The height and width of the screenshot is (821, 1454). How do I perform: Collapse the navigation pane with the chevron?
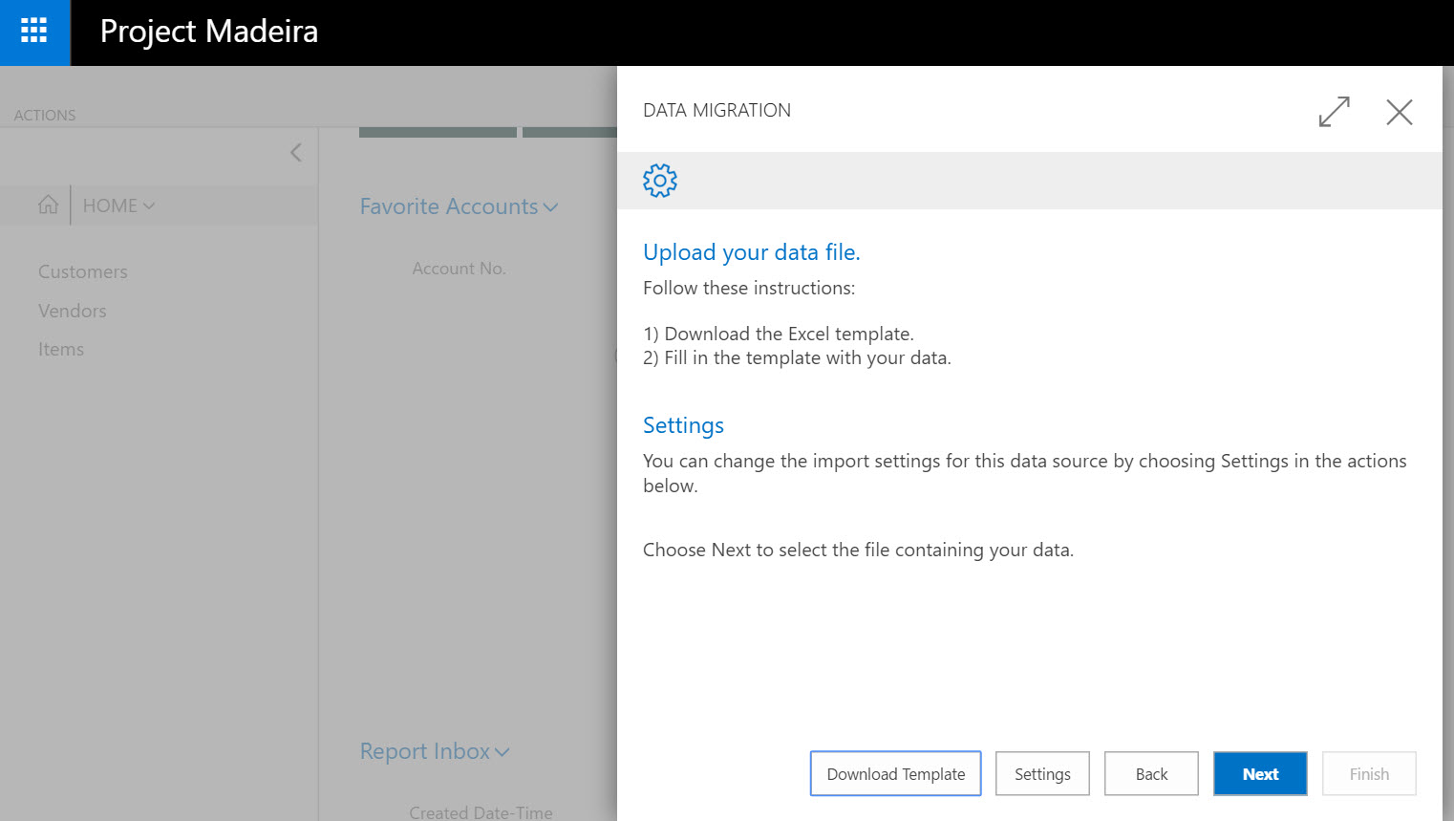pos(296,153)
